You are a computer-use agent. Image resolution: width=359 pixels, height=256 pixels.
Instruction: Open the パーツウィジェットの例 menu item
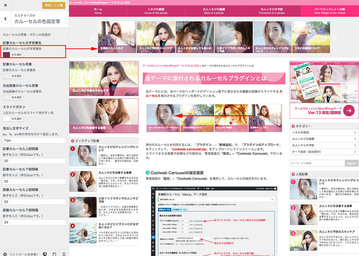point(330,11)
